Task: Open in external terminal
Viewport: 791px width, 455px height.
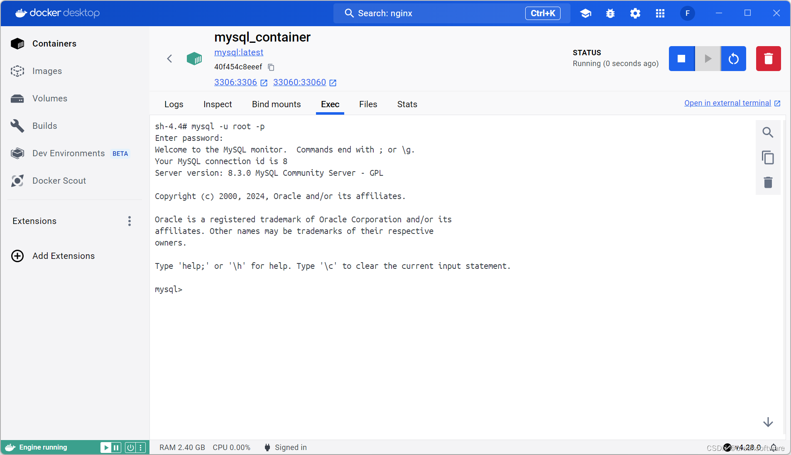Action: coord(732,103)
